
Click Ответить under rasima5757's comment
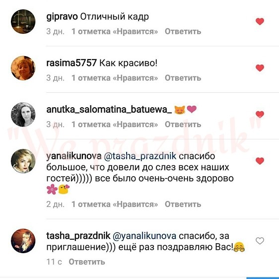click(183, 78)
